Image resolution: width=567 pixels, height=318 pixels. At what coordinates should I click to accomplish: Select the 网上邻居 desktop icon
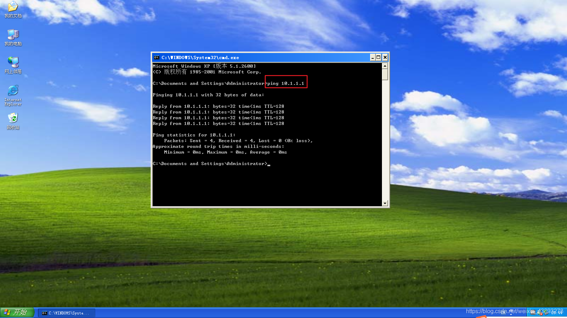click(x=13, y=65)
